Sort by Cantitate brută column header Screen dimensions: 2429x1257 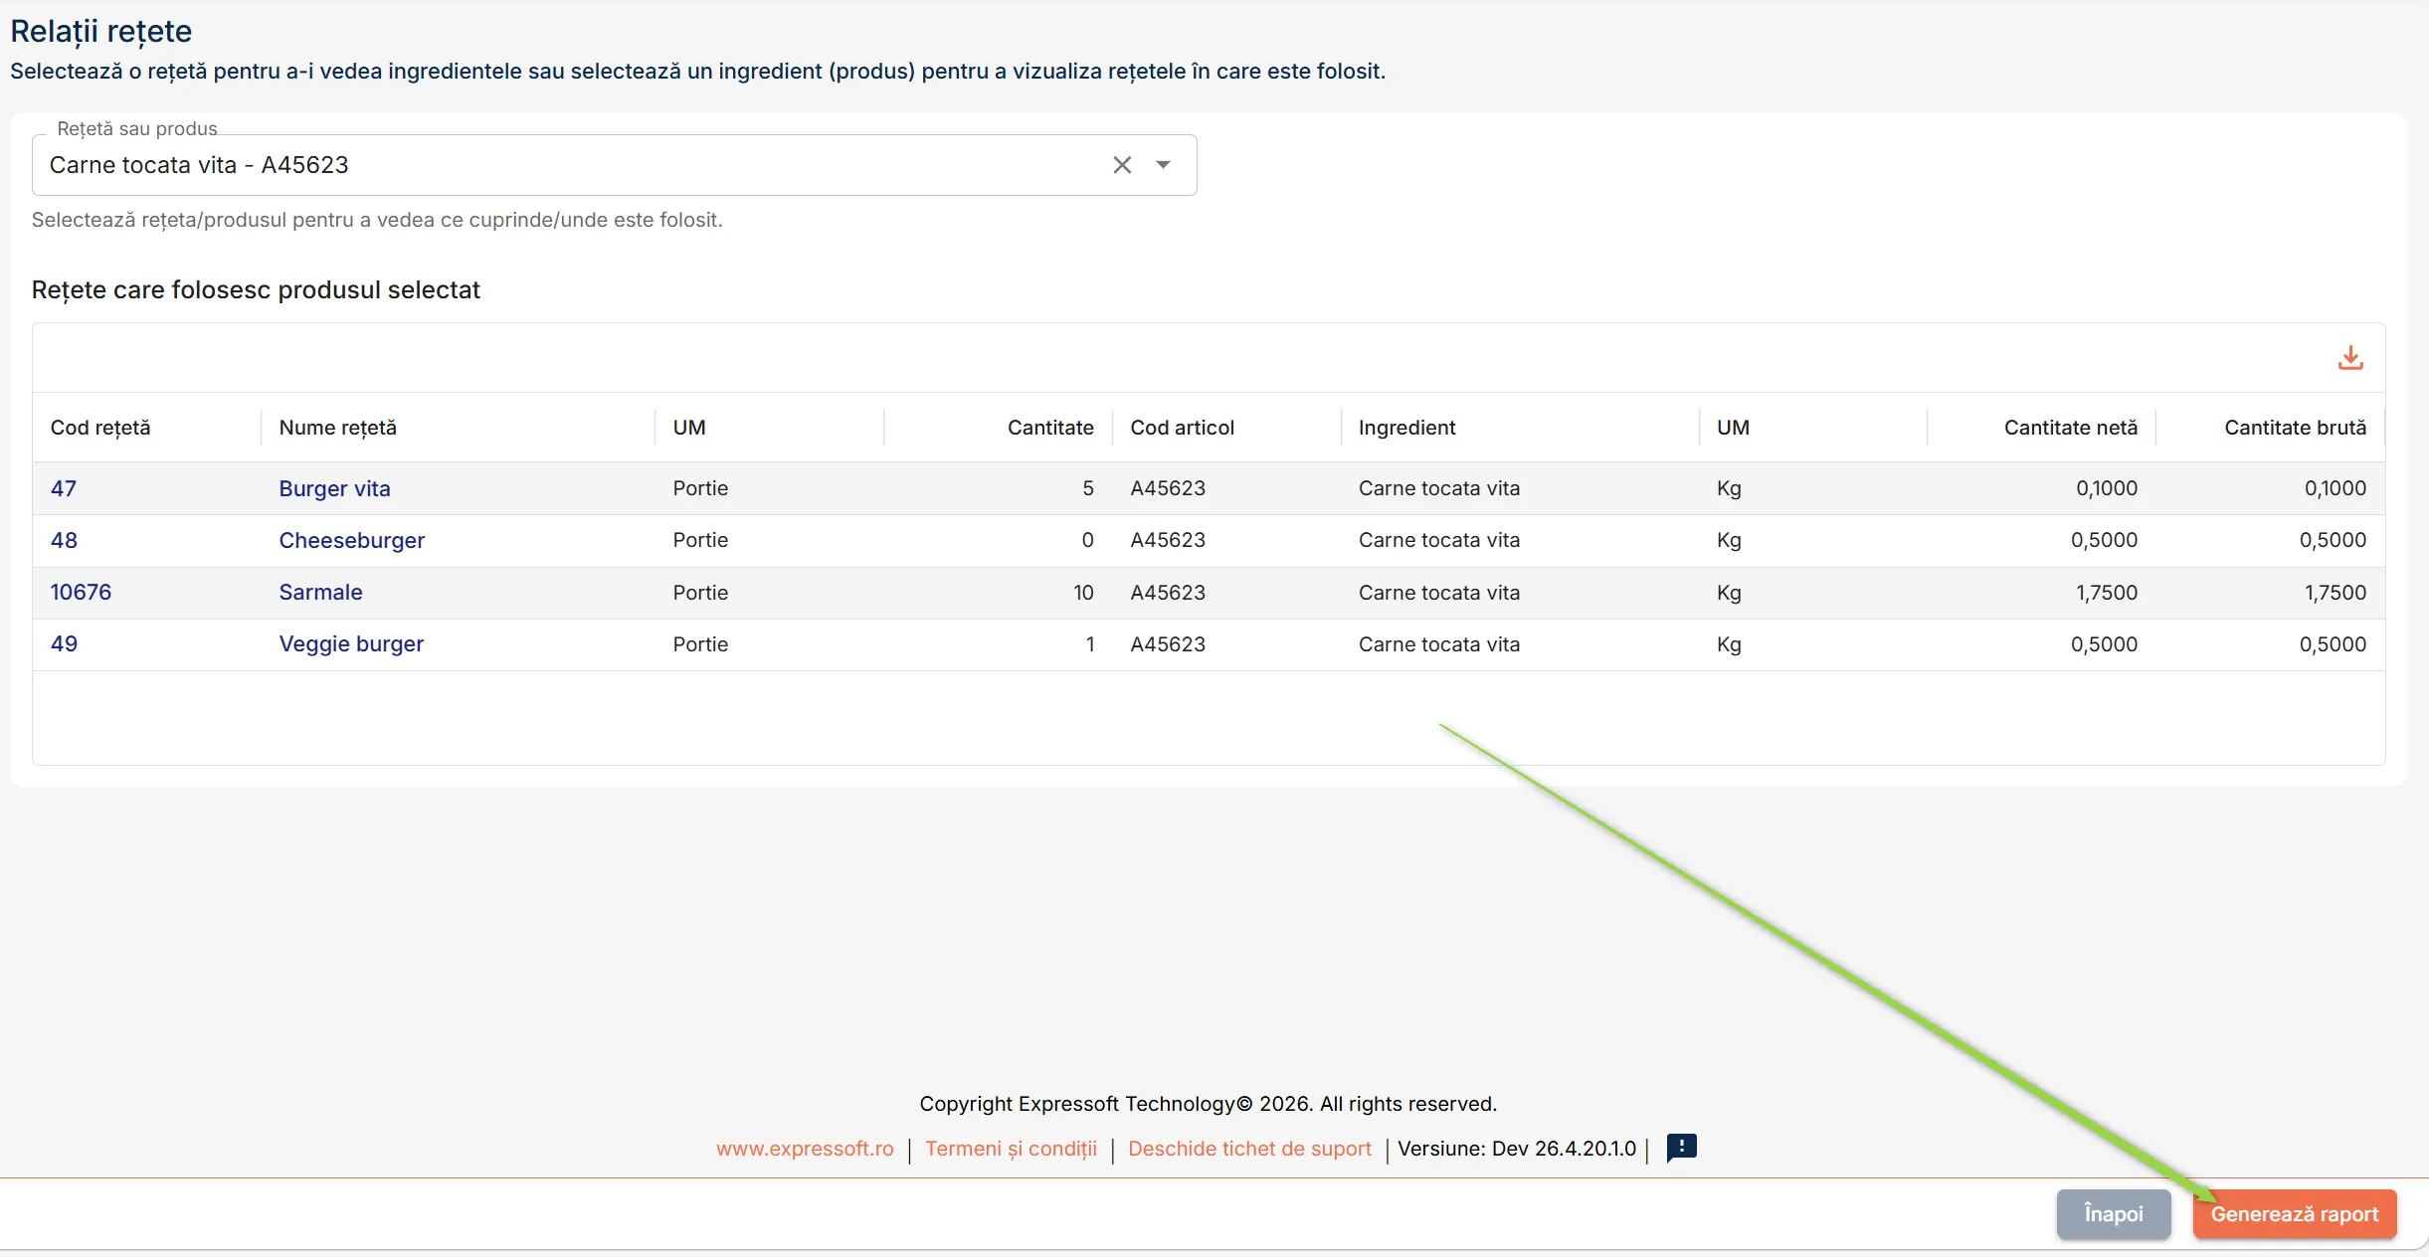2295,428
